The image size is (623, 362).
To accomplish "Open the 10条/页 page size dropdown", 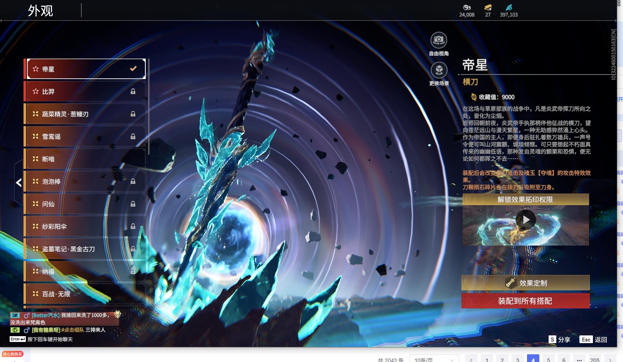I will (434, 359).
